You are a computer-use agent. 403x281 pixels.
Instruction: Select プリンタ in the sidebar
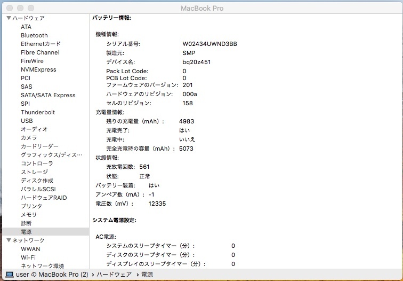coord(31,206)
